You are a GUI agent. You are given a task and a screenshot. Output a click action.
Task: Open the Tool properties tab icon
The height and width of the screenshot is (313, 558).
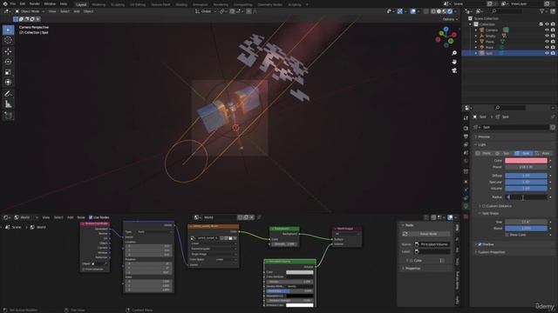(466, 118)
